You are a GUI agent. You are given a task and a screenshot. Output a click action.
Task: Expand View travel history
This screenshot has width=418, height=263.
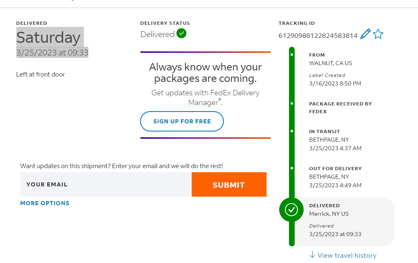[343, 255]
